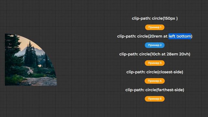Select the Пример 4 button
The height and width of the screenshot is (117, 208).
155,81
